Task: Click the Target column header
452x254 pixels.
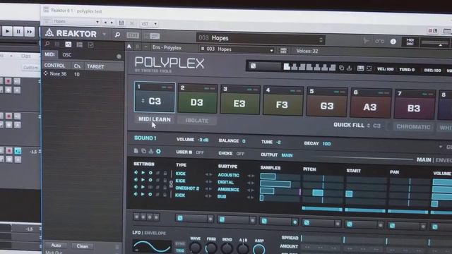Action: (x=95, y=66)
